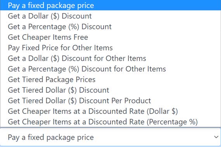The image size is (221, 147).
Task: Pick the tiered package prices offer type
Action: [x=110, y=79]
